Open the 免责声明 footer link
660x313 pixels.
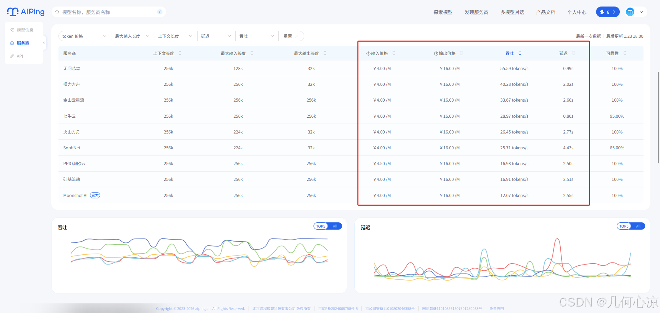(x=496, y=309)
